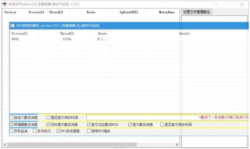
Task: Click the horizontal scrollbar right arrow
Action: pos(177,144)
